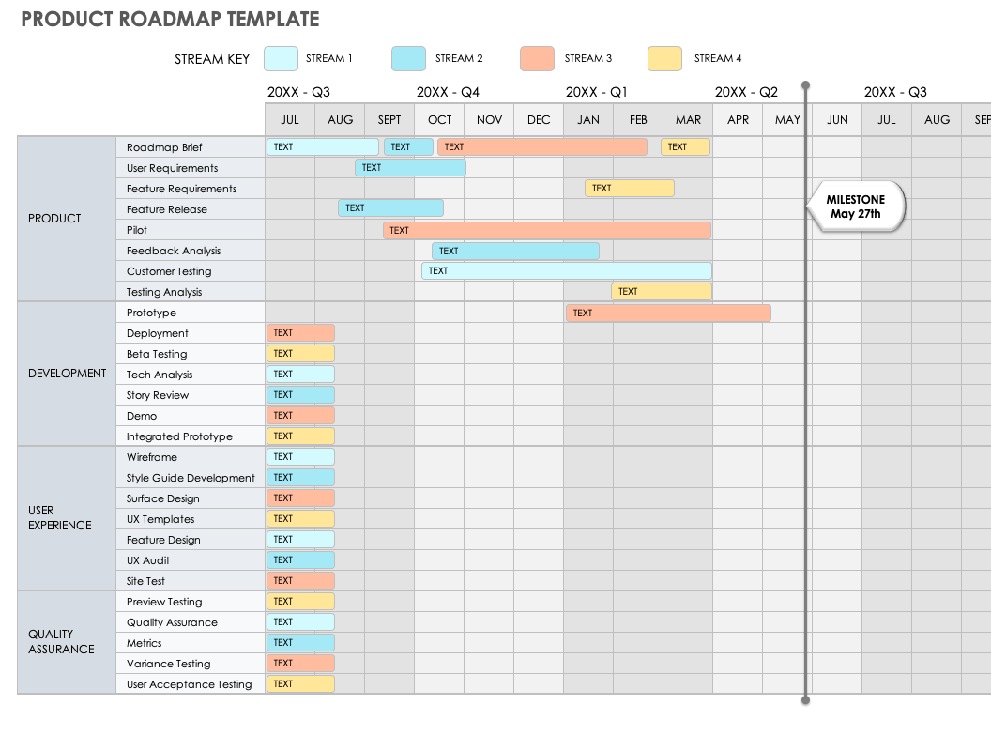Click the Wireframe TEXT bar
This screenshot has width=991, height=735.
coord(300,456)
